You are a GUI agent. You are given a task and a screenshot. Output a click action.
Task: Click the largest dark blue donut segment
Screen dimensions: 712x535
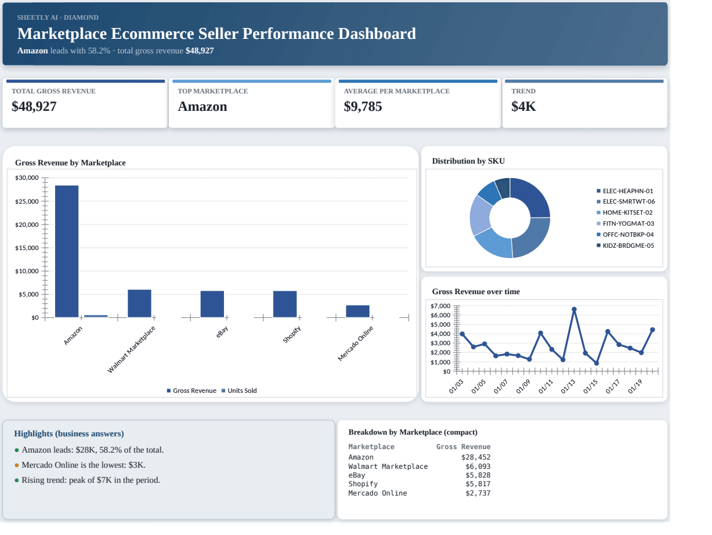(532, 196)
